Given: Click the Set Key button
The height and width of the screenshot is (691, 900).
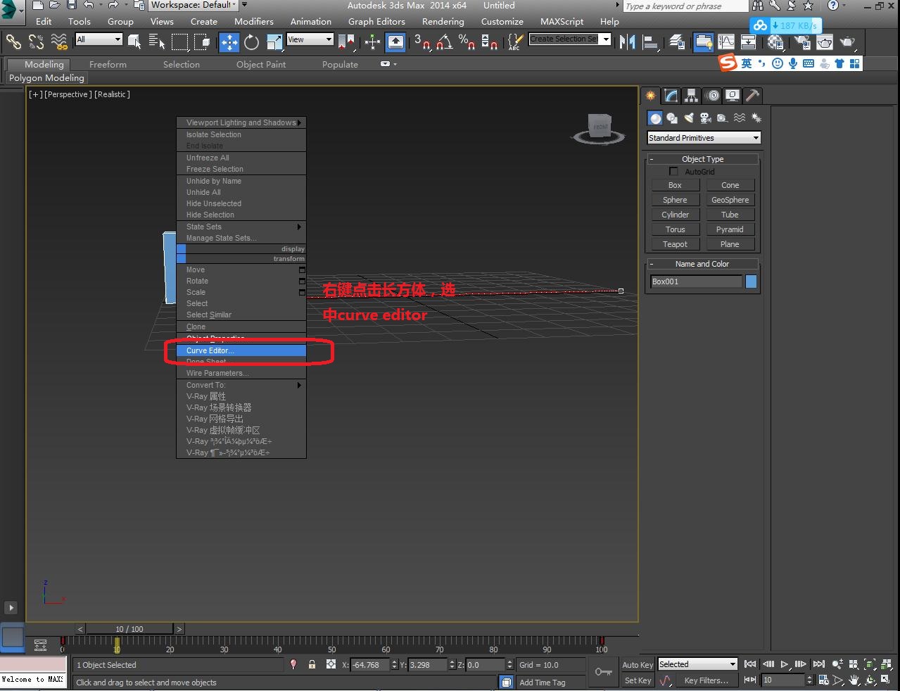Looking at the screenshot, I should click(x=638, y=680).
